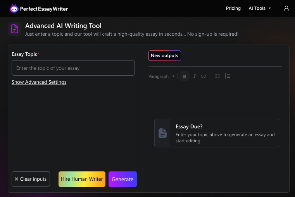The width and height of the screenshot is (295, 197).
Task: Insert a link using the chain icon
Action: (x=204, y=76)
